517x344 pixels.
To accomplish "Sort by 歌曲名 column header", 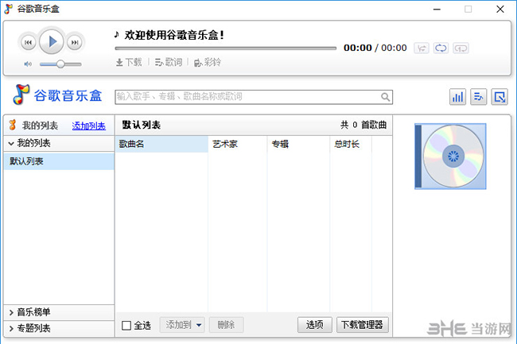I will point(161,144).
